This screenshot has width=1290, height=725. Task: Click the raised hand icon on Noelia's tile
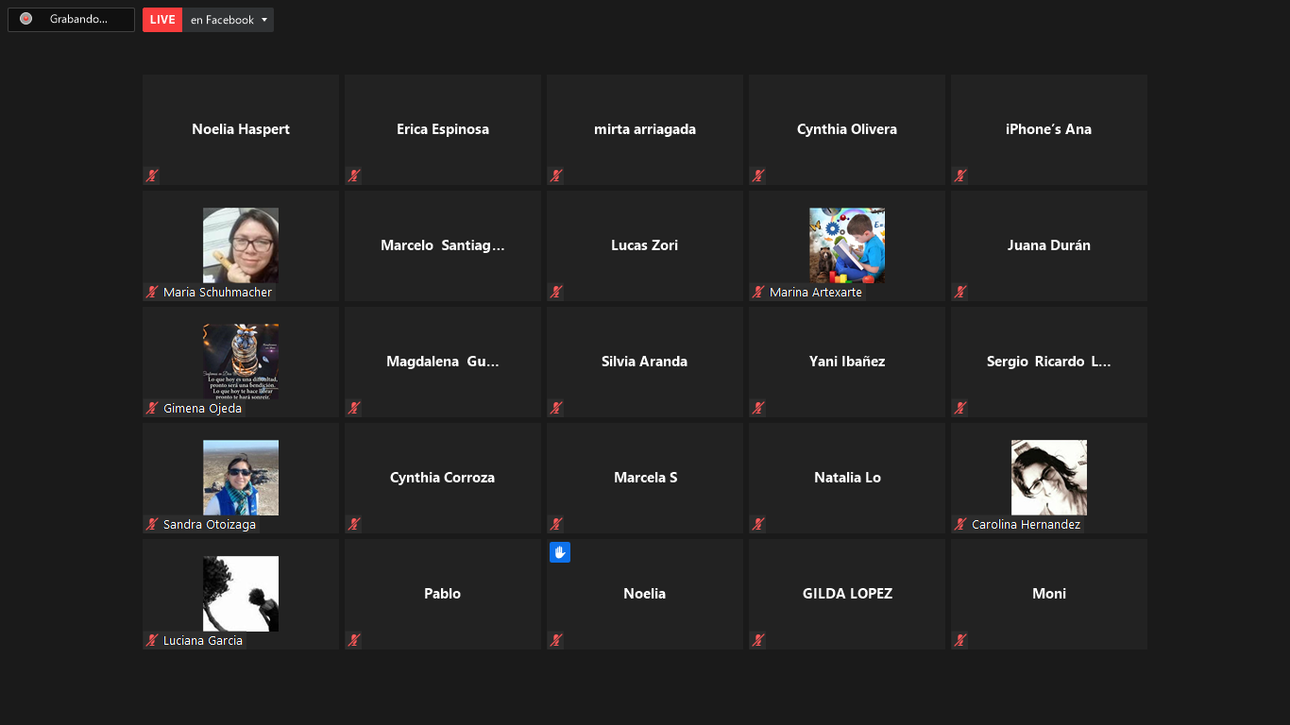(559, 552)
